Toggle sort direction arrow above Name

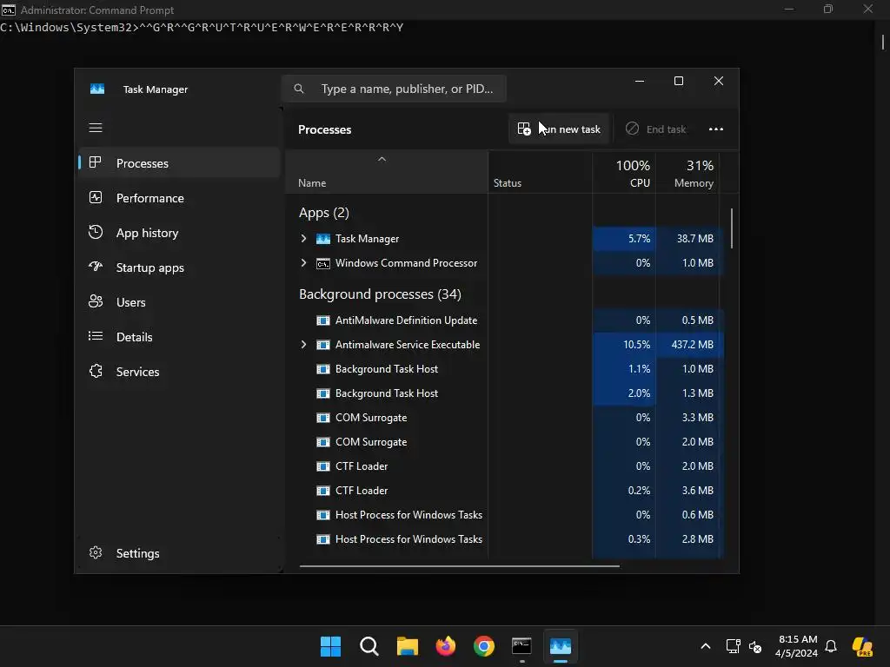pyautogui.click(x=382, y=160)
